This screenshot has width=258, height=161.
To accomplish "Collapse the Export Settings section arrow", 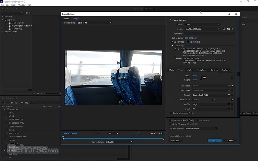I will pyautogui.click(x=170, y=20).
